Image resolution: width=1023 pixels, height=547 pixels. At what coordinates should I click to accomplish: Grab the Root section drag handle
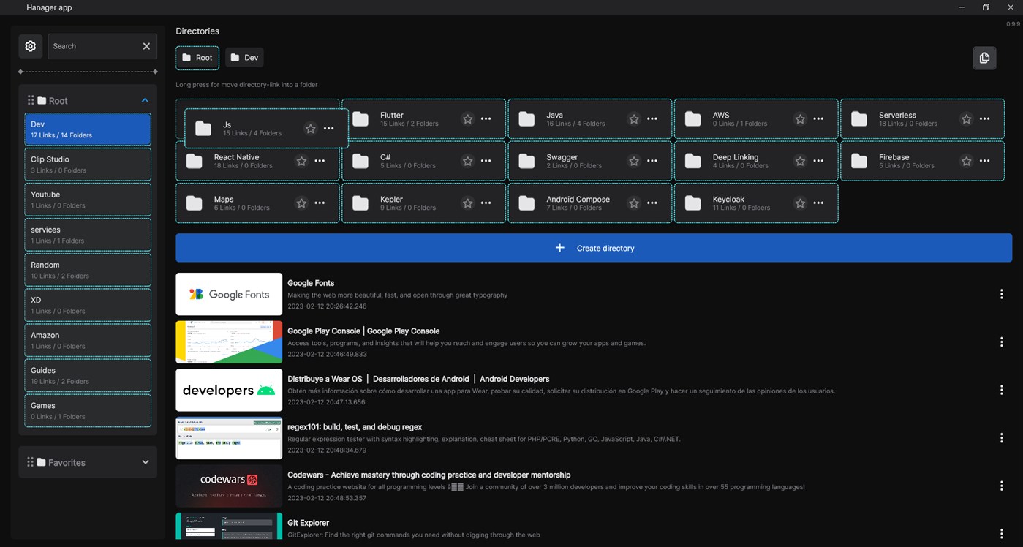click(x=31, y=100)
